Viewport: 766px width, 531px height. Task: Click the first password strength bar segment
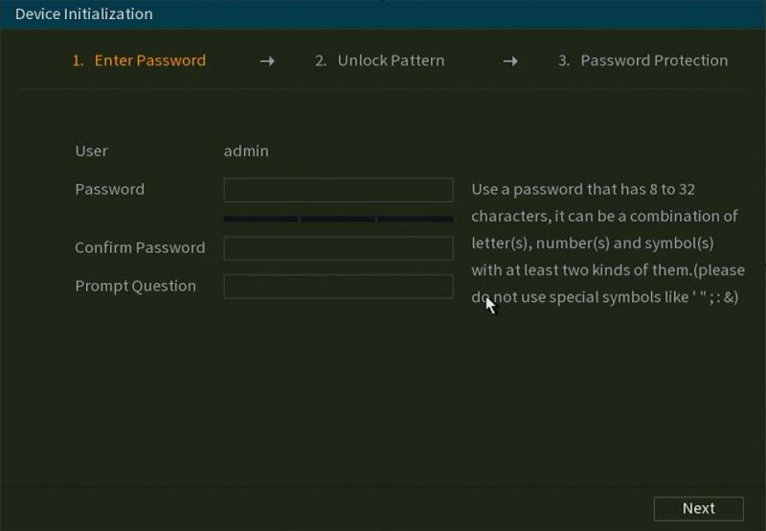click(260, 219)
